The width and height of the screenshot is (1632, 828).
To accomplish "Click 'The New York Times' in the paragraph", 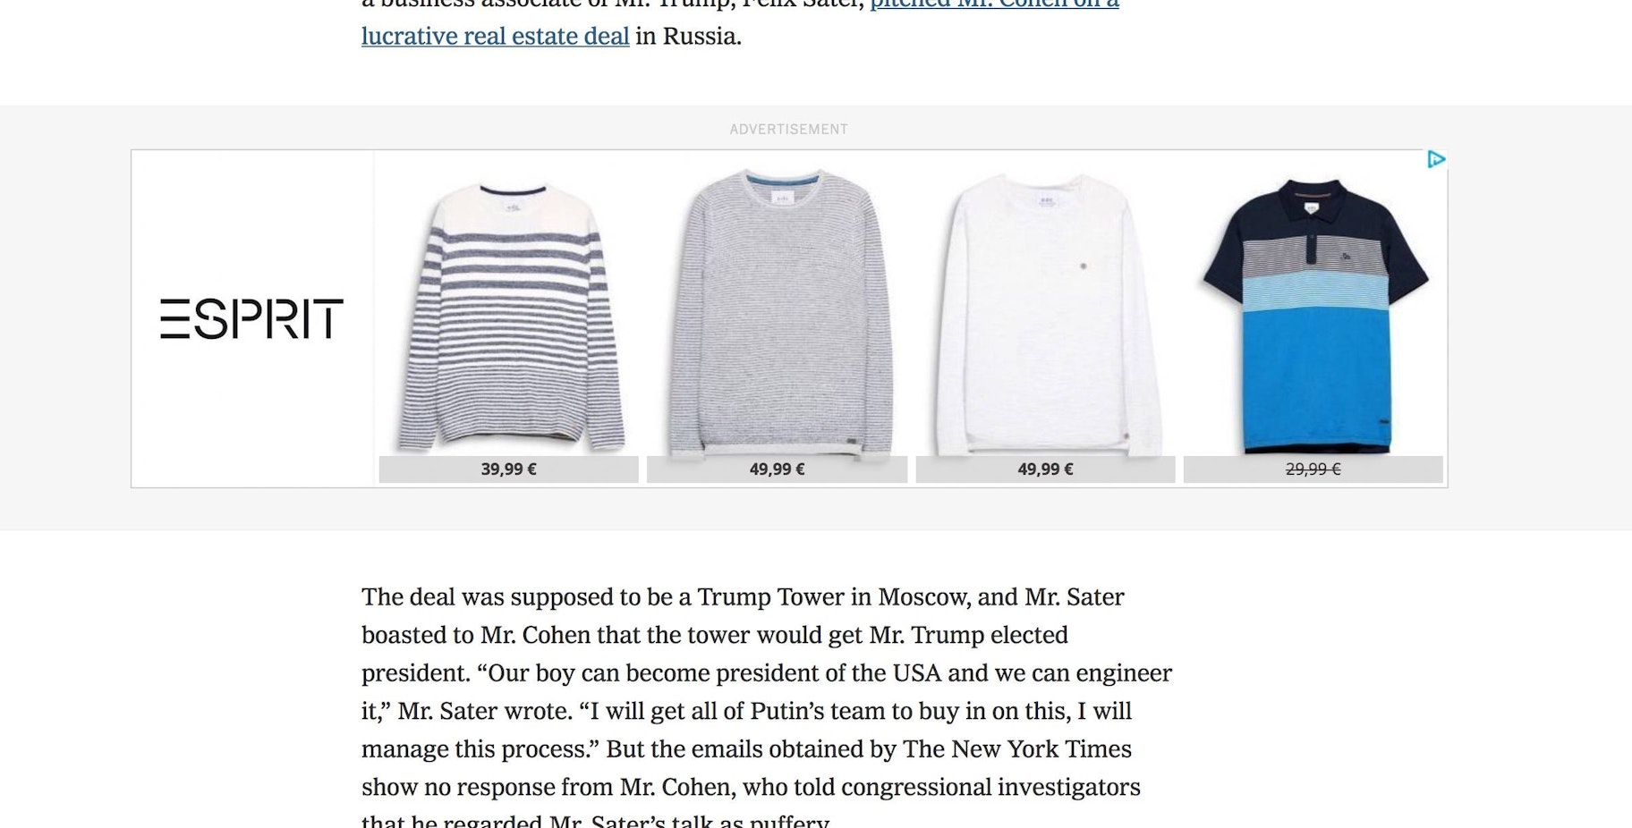I will [1017, 749].
